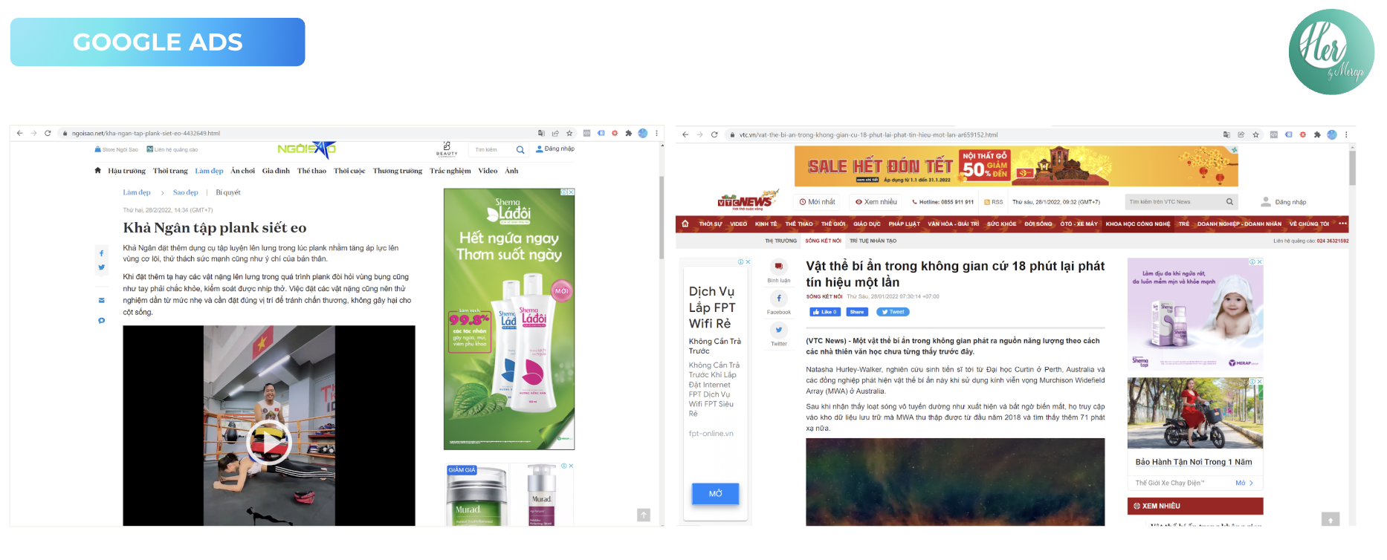Image resolution: width=1387 pixels, height=560 pixels.
Task: Play the plank workout video
Action: click(x=268, y=442)
